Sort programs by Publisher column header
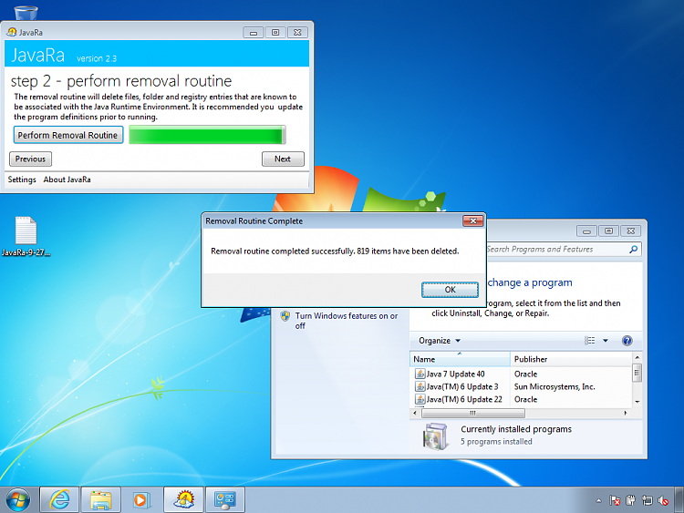 (571, 359)
